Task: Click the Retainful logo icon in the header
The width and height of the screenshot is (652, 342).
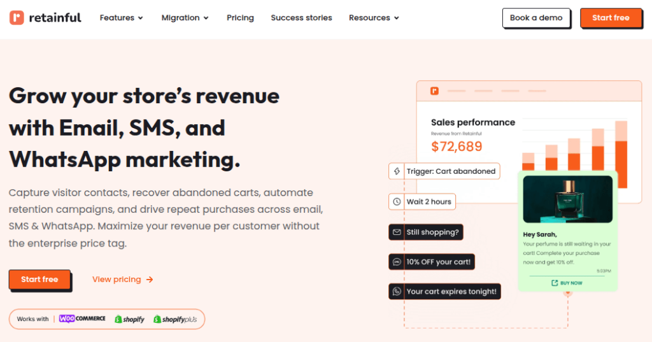Action: [17, 17]
